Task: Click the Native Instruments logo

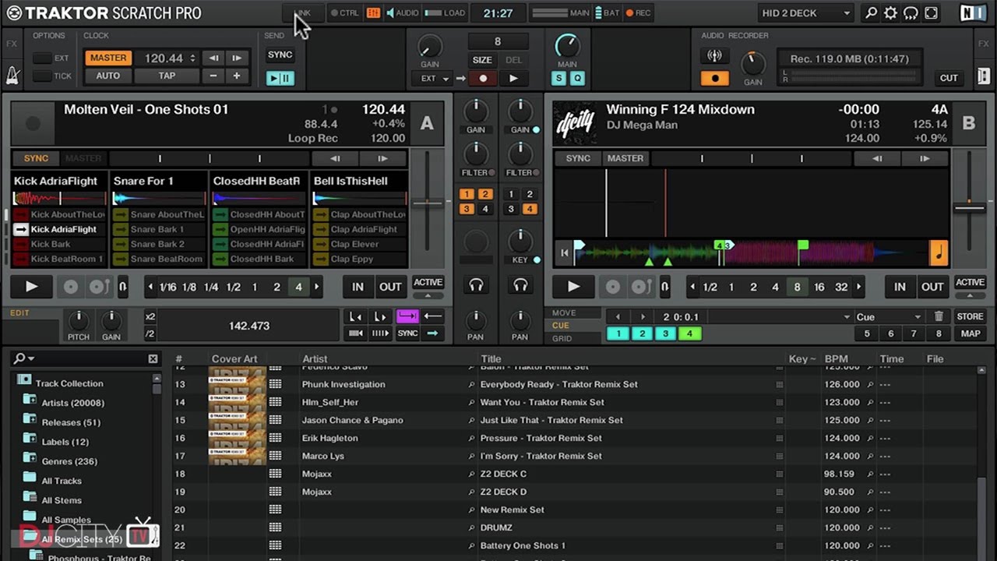Action: tap(972, 13)
